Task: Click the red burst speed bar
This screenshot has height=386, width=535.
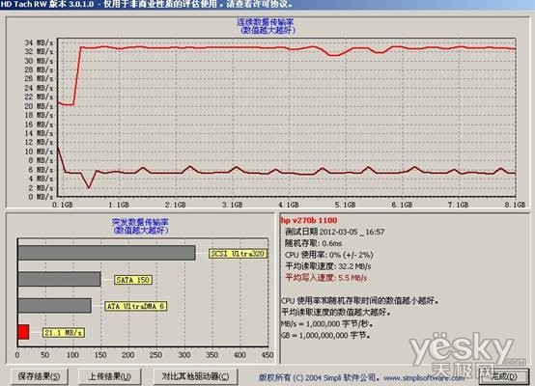Action: click(23, 332)
